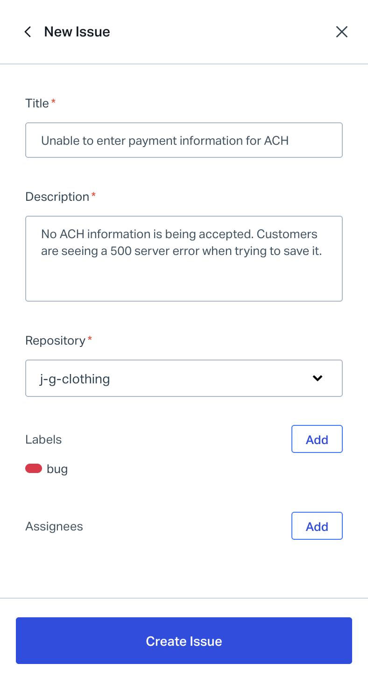368x678 pixels.
Task: Close the New Issue panel
Action: point(342,32)
